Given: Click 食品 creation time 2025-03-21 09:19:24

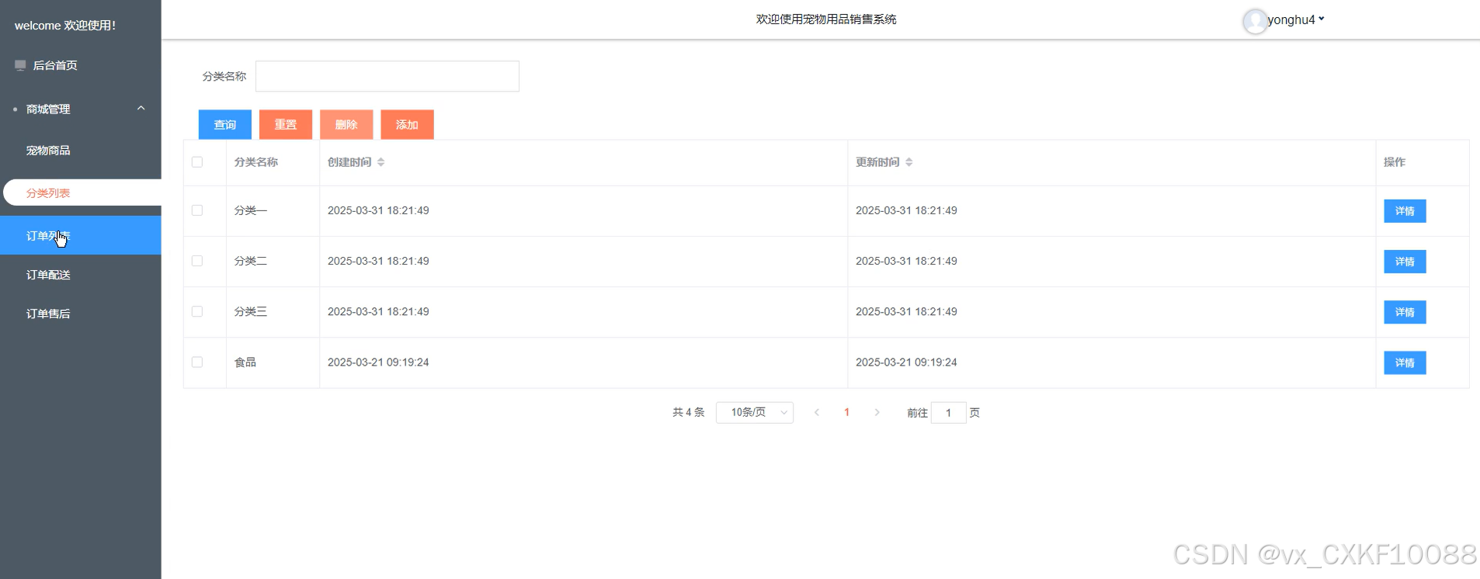Looking at the screenshot, I should click(x=378, y=362).
